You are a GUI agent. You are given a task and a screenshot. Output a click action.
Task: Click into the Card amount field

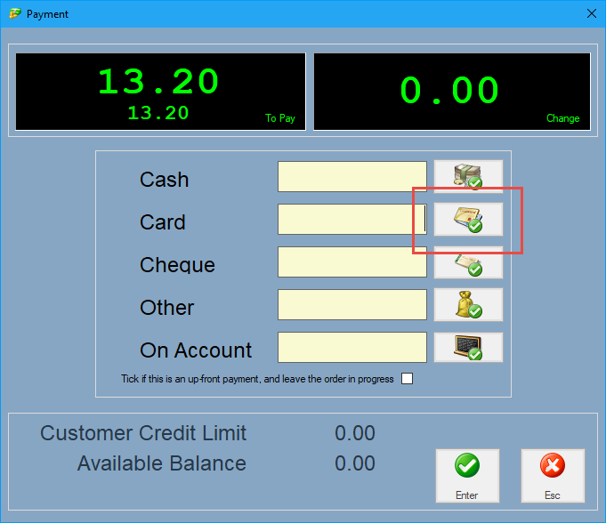352,220
